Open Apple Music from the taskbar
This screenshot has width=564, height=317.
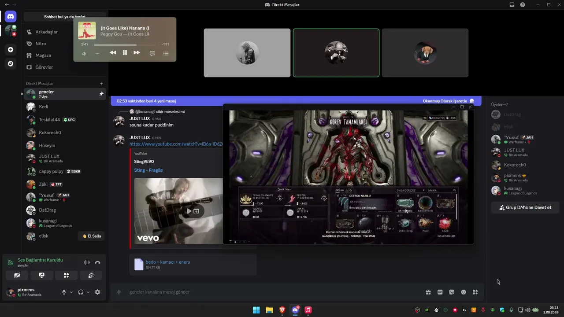click(x=308, y=310)
